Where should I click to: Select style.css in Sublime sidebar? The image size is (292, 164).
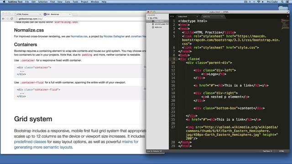[157, 27]
